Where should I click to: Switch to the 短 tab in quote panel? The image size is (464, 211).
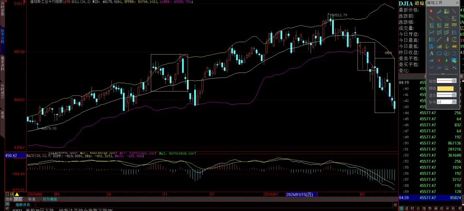tap(453, 208)
